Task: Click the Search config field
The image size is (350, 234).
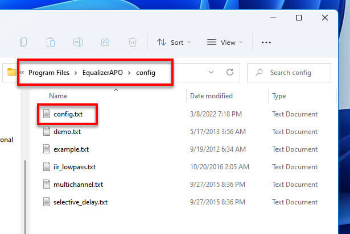Action: click(289, 73)
